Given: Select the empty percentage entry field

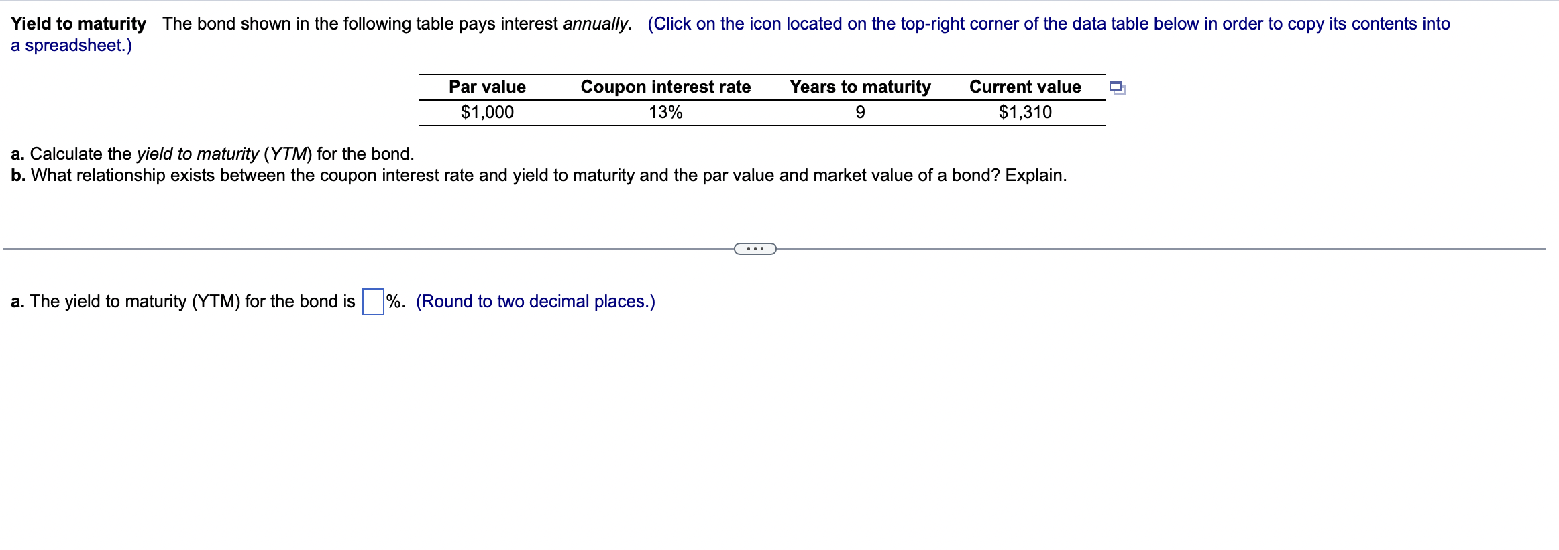Looking at the screenshot, I should (371, 300).
